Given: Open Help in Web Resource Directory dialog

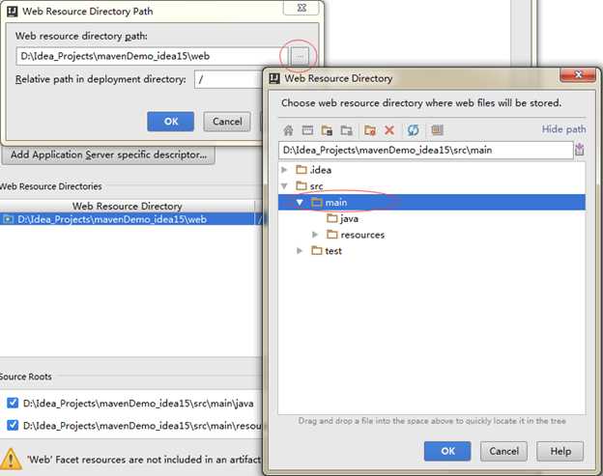Looking at the screenshot, I should pyautogui.click(x=560, y=451).
